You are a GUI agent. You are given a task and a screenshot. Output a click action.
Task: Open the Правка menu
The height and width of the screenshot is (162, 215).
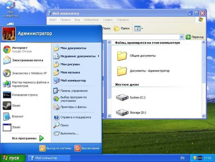tap(66, 20)
